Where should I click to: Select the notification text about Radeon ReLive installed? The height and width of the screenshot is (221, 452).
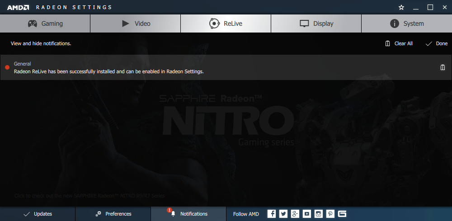108,71
